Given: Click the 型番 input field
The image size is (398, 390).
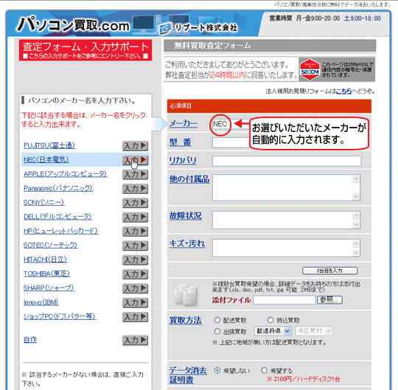Looking at the screenshot, I should [x=231, y=143].
